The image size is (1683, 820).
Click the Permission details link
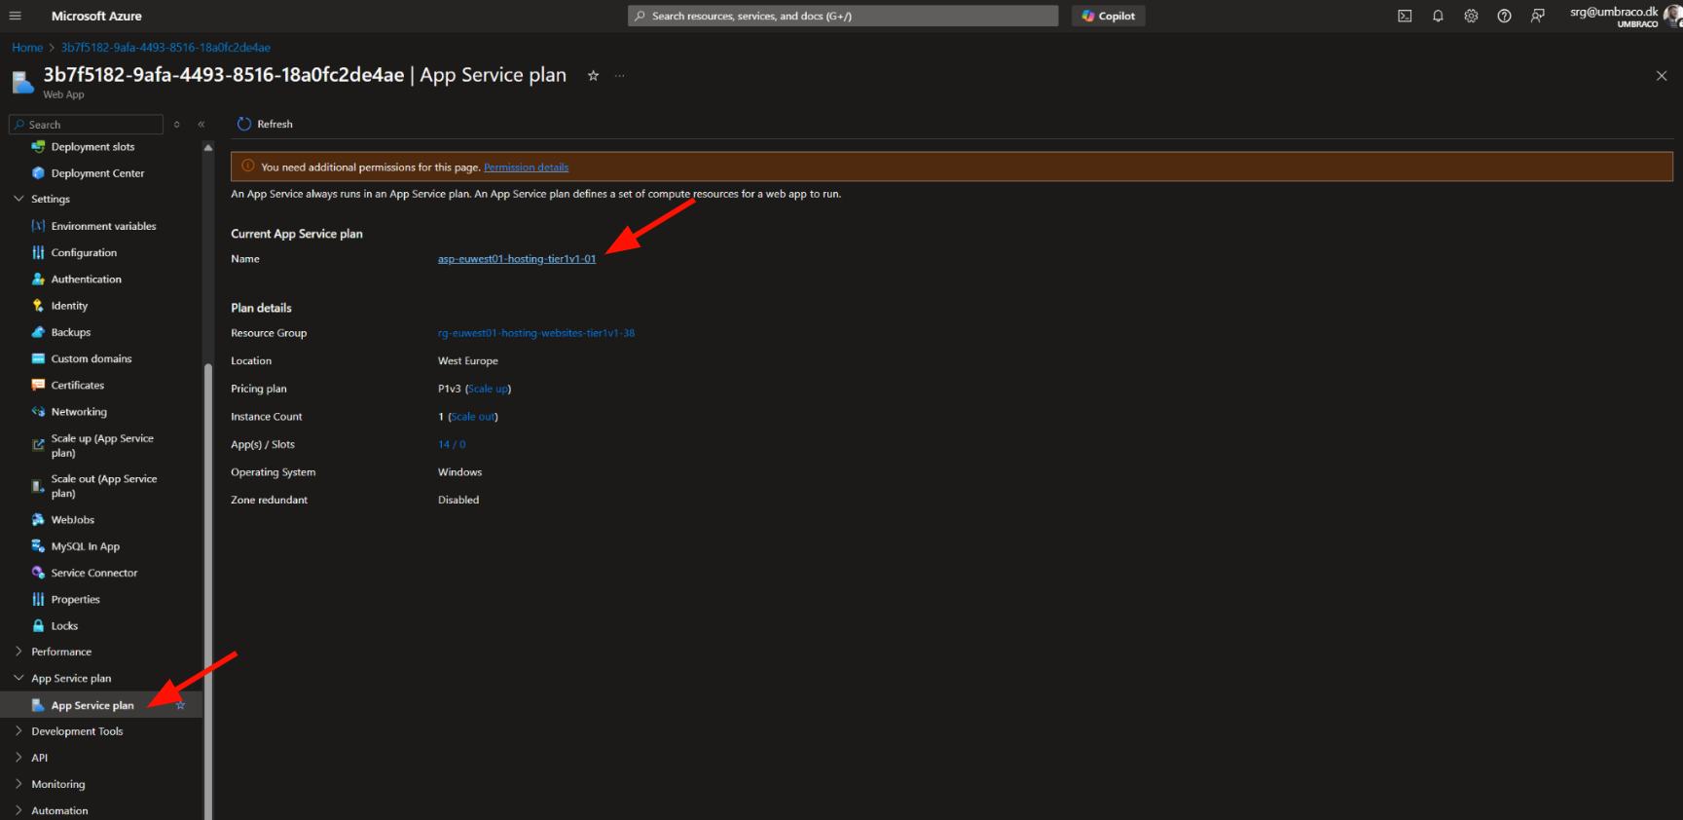[x=526, y=168]
